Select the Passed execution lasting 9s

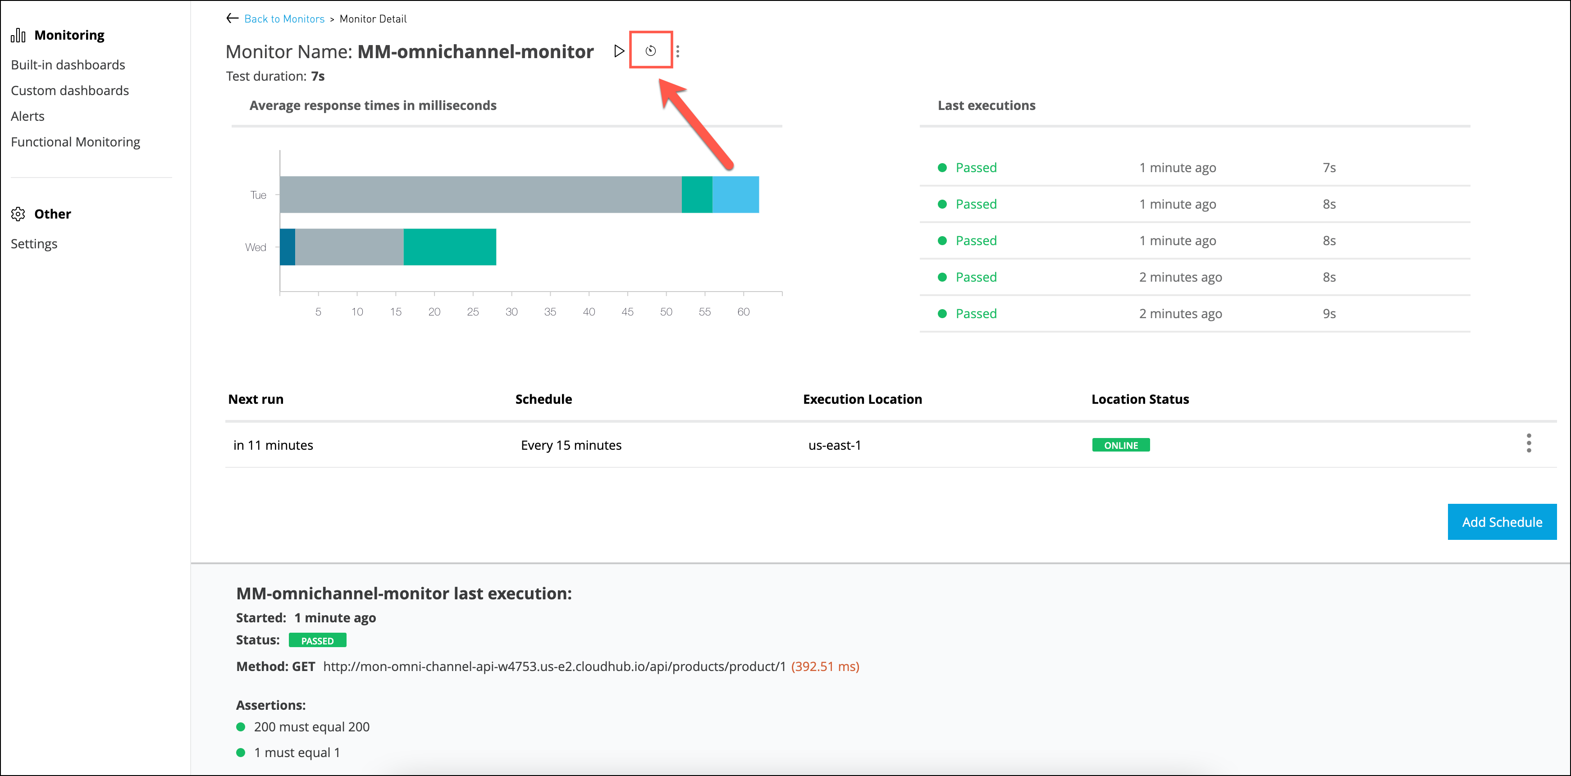(975, 314)
